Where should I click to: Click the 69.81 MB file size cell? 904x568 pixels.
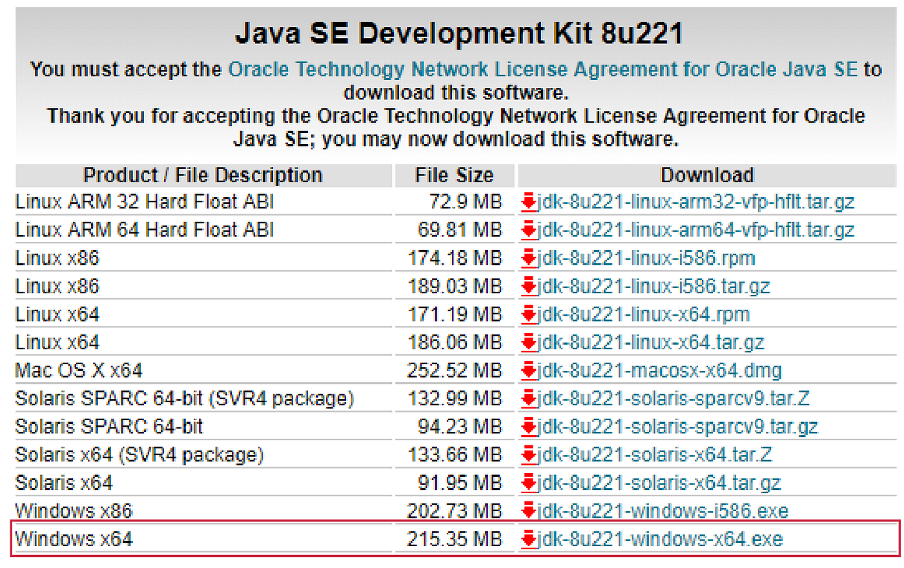coord(460,230)
